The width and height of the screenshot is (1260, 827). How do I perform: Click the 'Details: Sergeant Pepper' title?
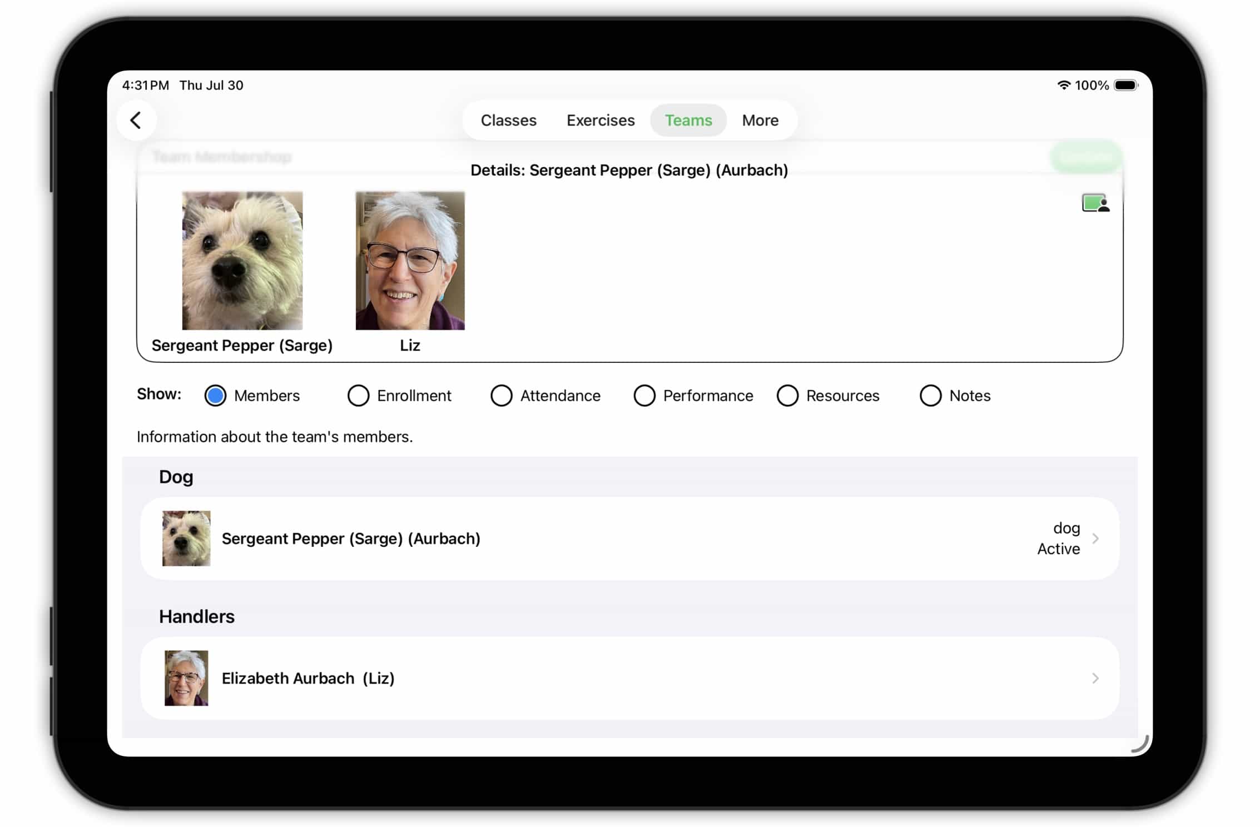629,170
